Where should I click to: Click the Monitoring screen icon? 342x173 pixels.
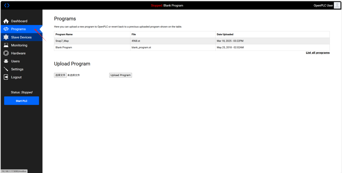pos(6,45)
